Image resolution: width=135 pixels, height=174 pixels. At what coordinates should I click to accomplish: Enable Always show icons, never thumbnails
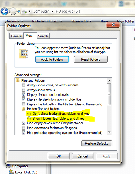23,85
